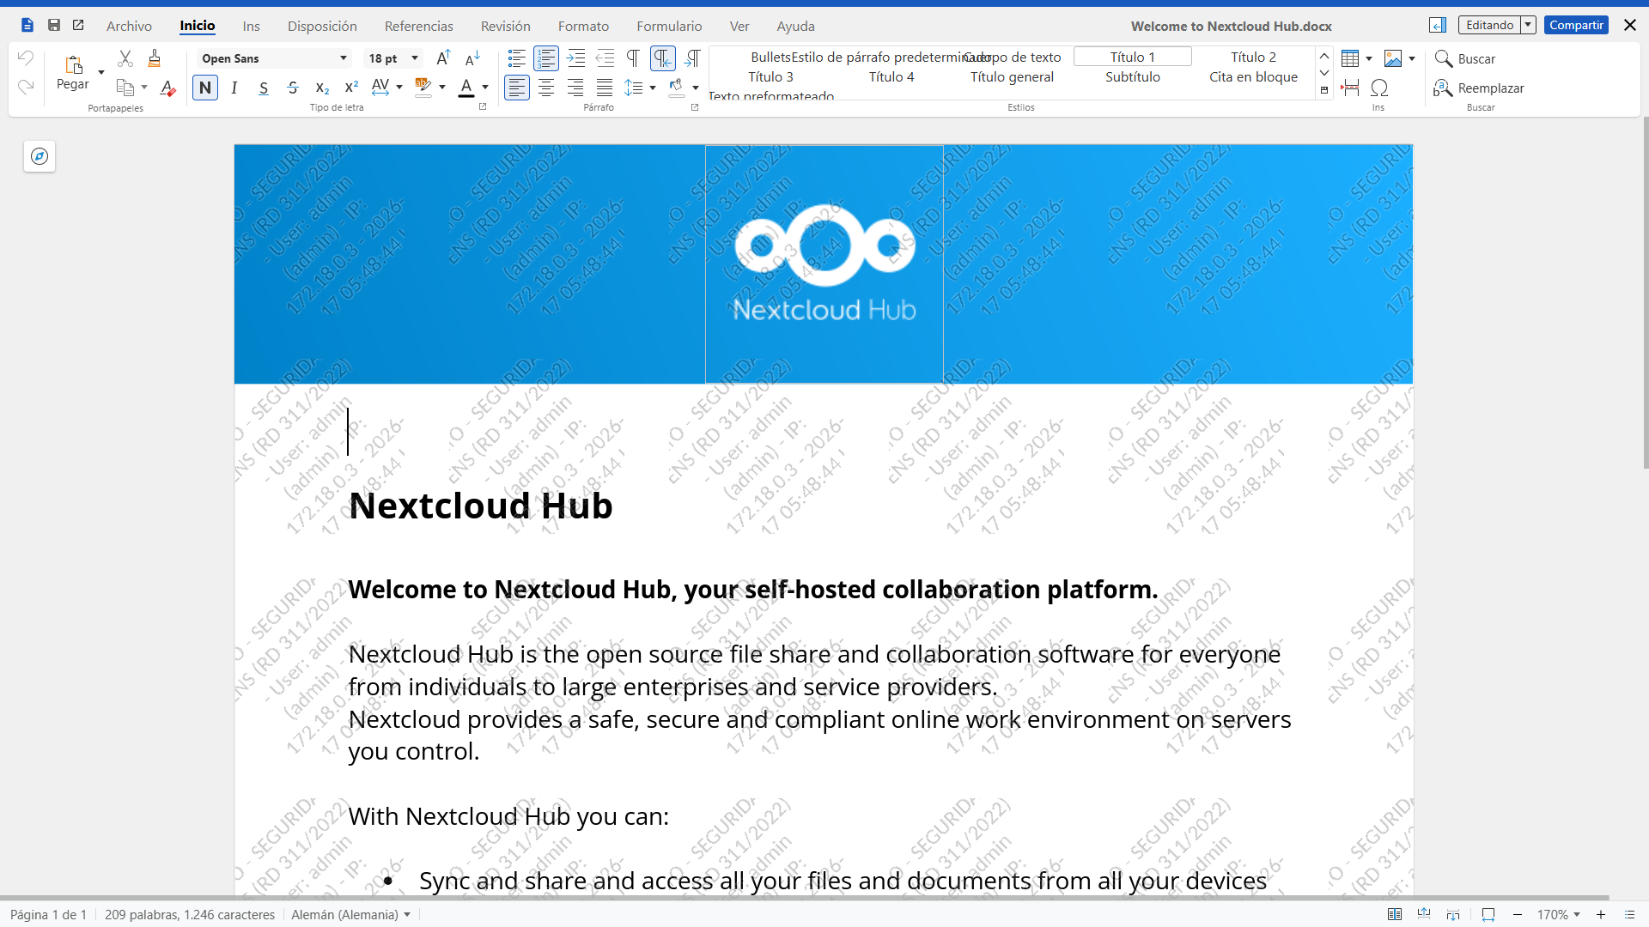Apply the Cita en bloque style
The image size is (1649, 927).
(x=1253, y=76)
